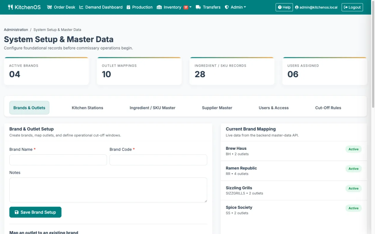Select the Sizzling Grills brand row
The height and width of the screenshot is (234, 375).
tap(294, 190)
